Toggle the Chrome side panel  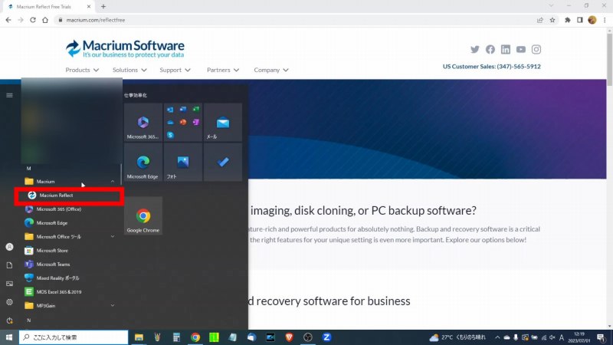tap(580, 20)
